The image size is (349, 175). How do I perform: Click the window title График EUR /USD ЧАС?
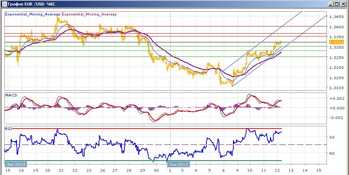click(x=32, y=4)
